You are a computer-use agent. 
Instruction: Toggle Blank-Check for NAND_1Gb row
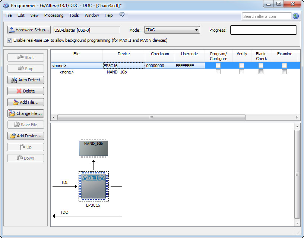[261, 72]
